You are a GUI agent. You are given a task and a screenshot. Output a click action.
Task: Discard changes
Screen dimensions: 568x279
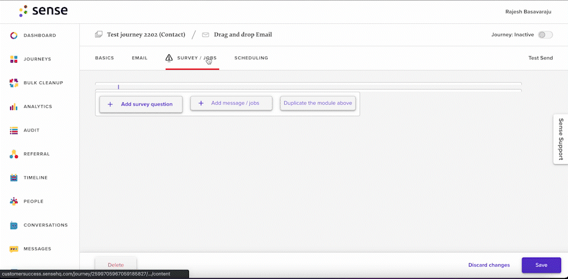click(489, 265)
